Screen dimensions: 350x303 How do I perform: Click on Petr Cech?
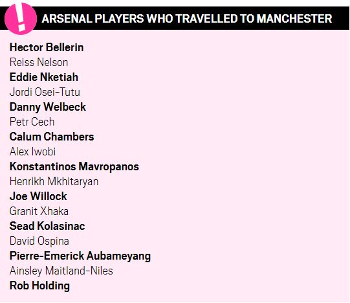[32, 122]
